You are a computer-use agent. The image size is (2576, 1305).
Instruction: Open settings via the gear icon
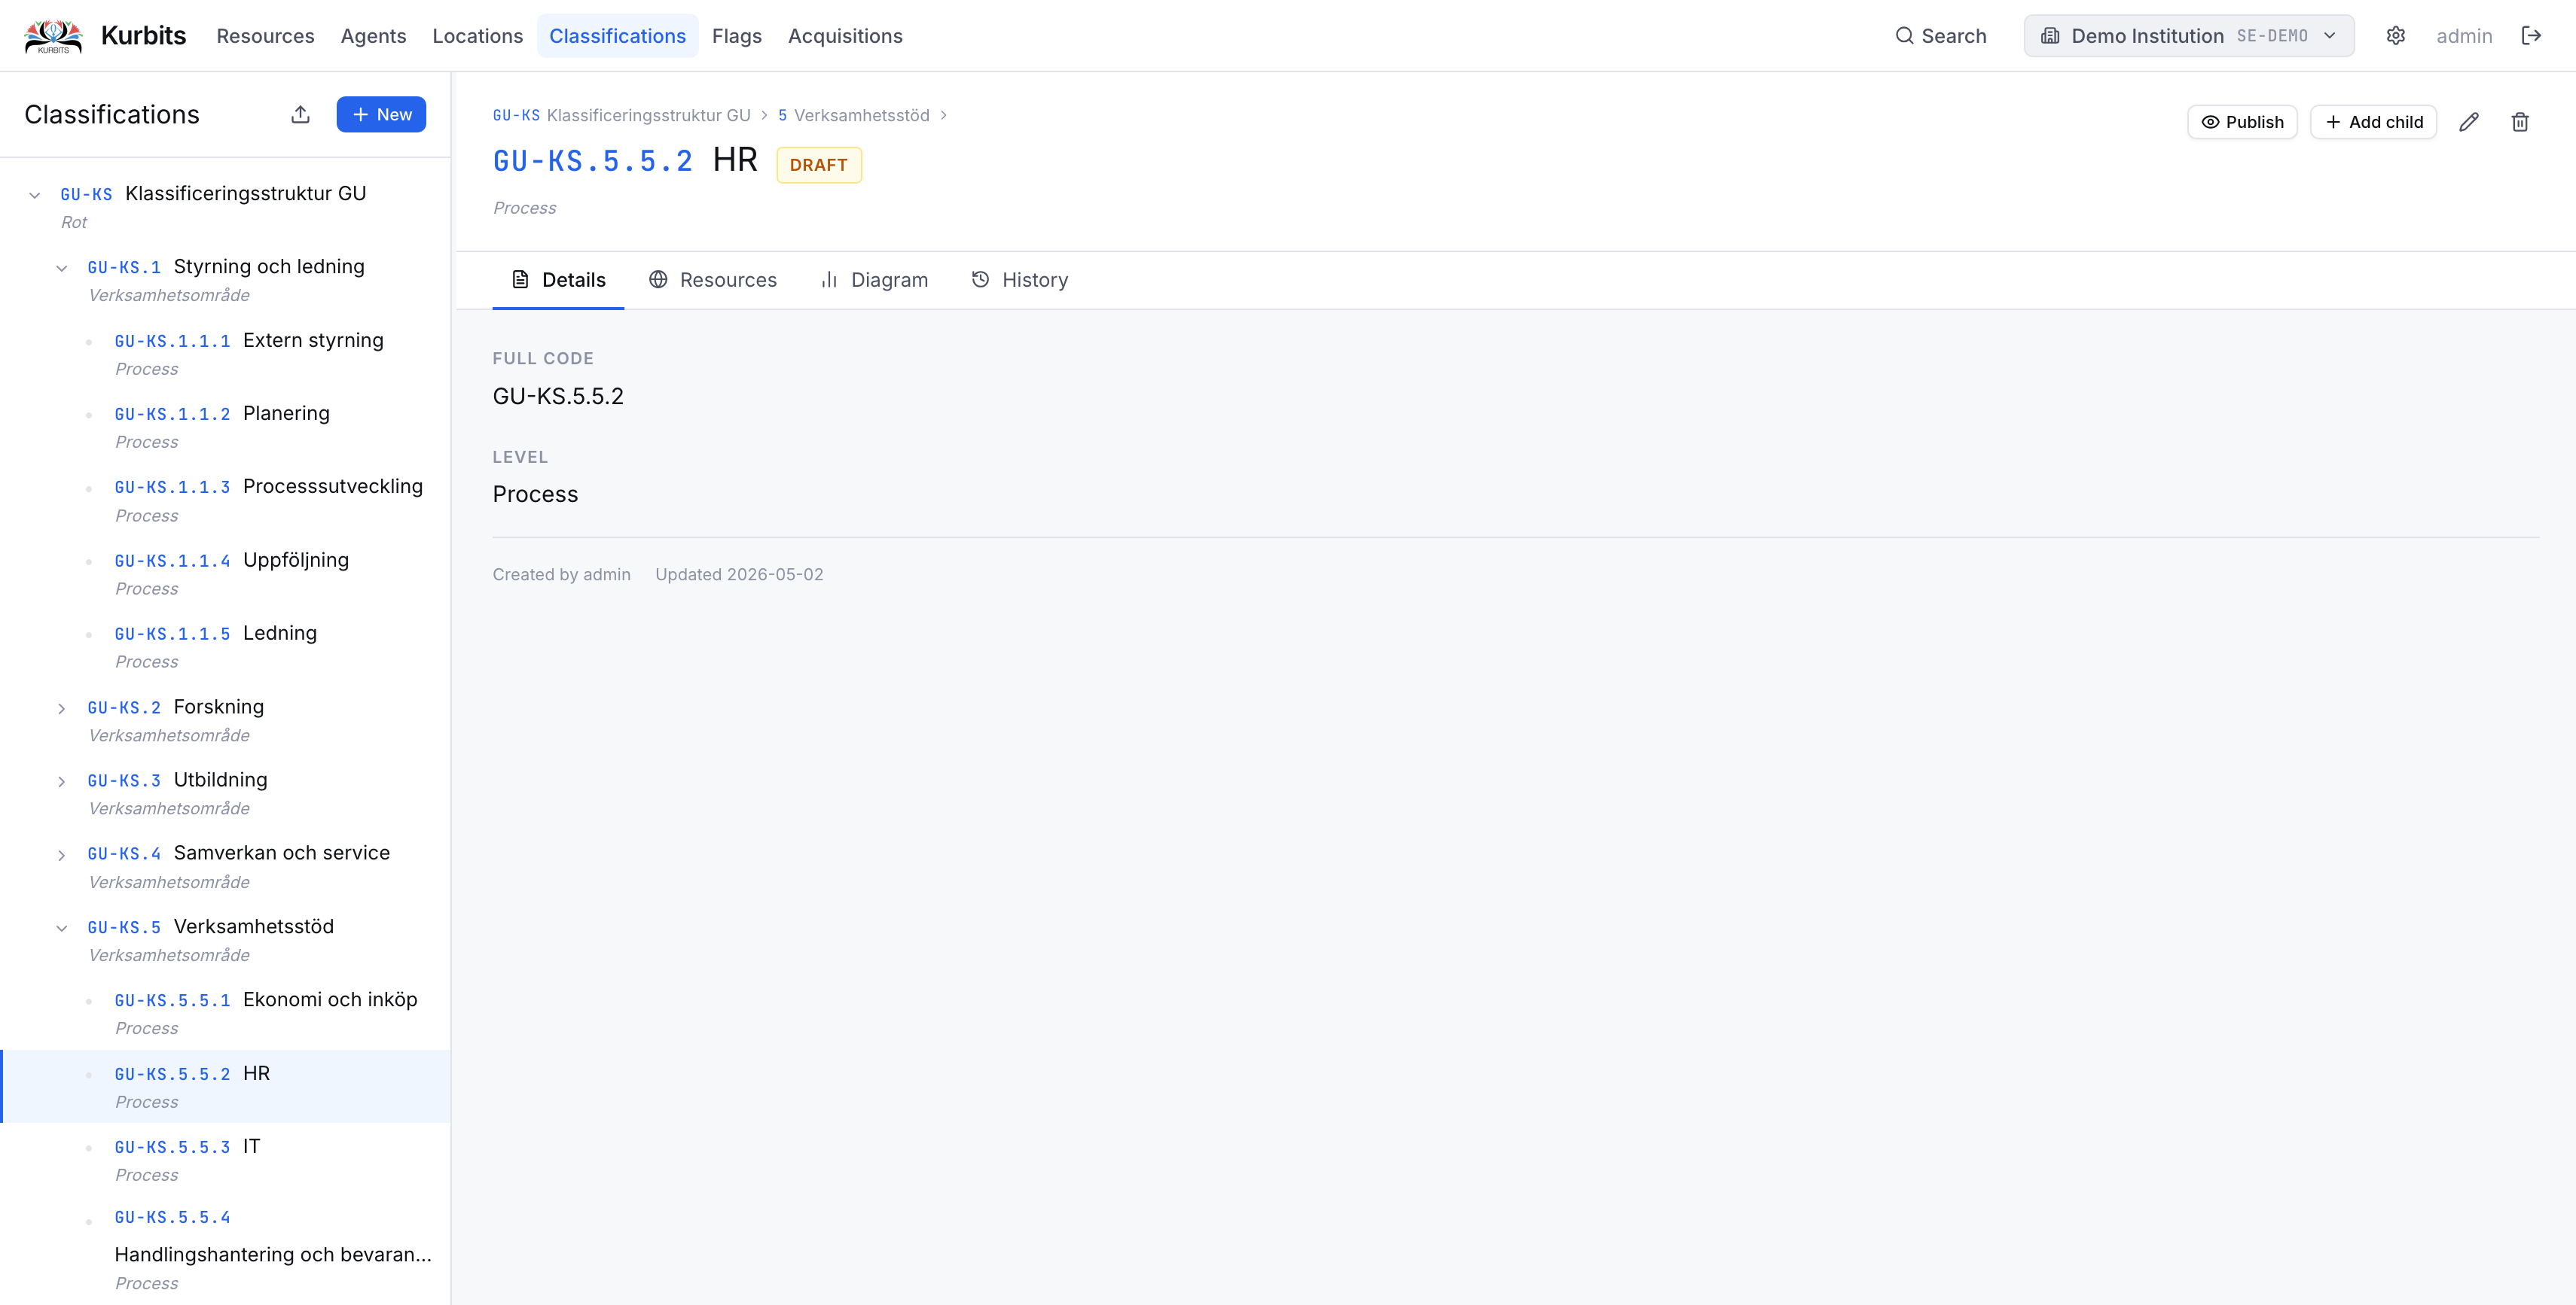pos(2395,36)
